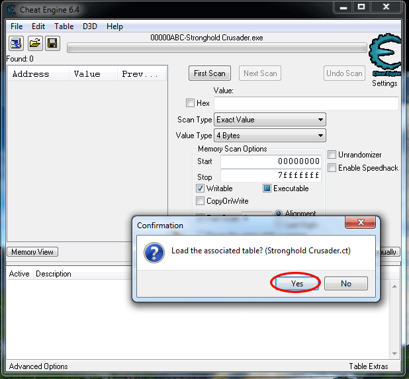Click the Start address field
The height and width of the screenshot is (379, 409).
point(271,161)
